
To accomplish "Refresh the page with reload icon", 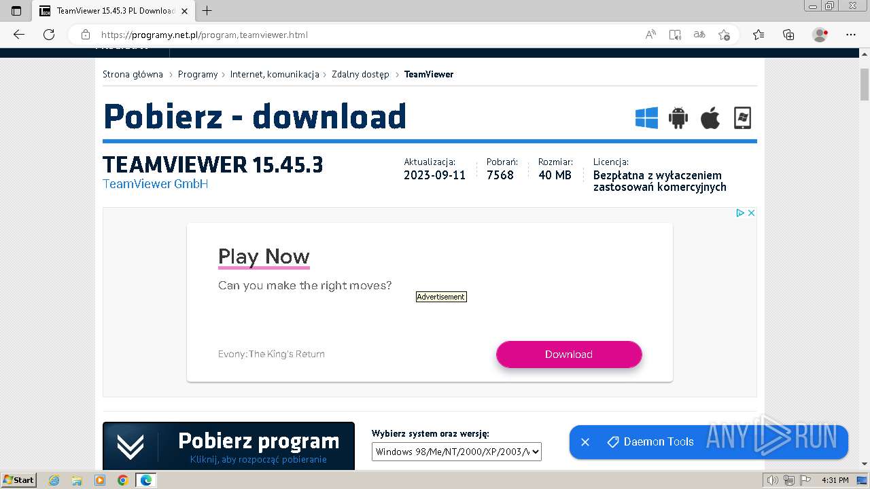I will (x=49, y=35).
